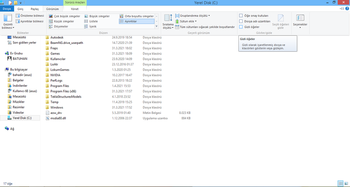Viewport: 350px width, 187px height.
Task: Switch to the Yönet ribbon tab
Action: coord(75,9)
